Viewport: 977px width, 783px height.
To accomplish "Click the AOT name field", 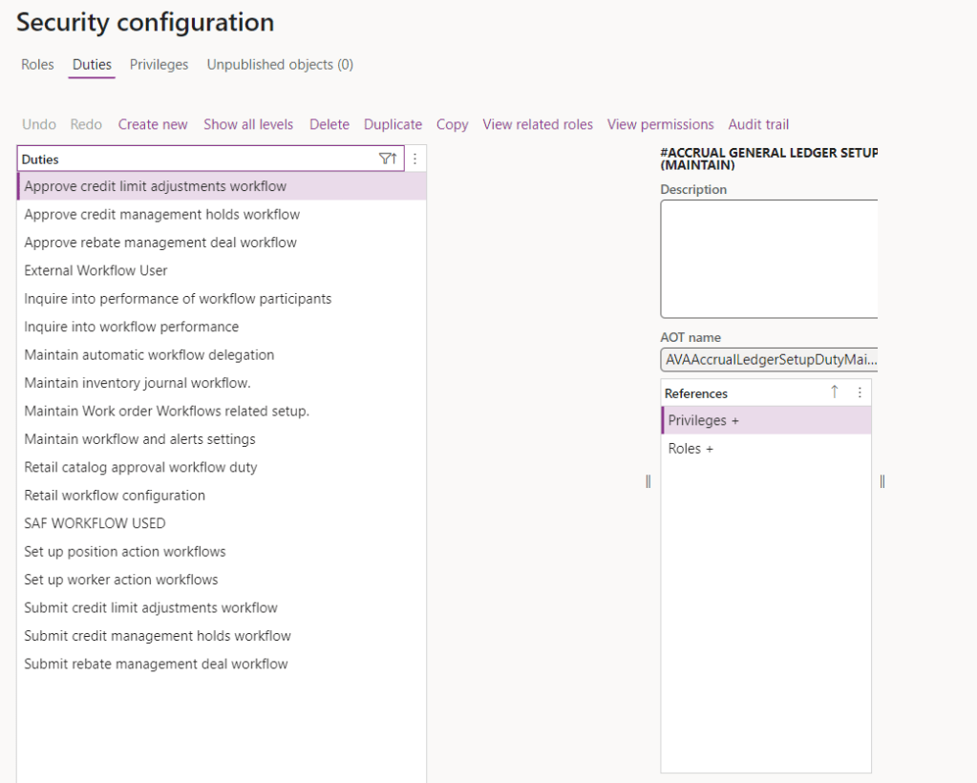I will (769, 360).
